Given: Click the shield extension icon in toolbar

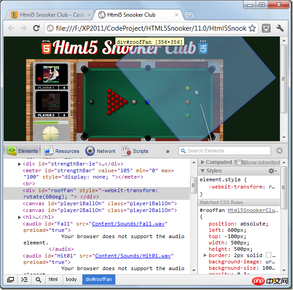Looking at the screenshot, I should 266,28.
